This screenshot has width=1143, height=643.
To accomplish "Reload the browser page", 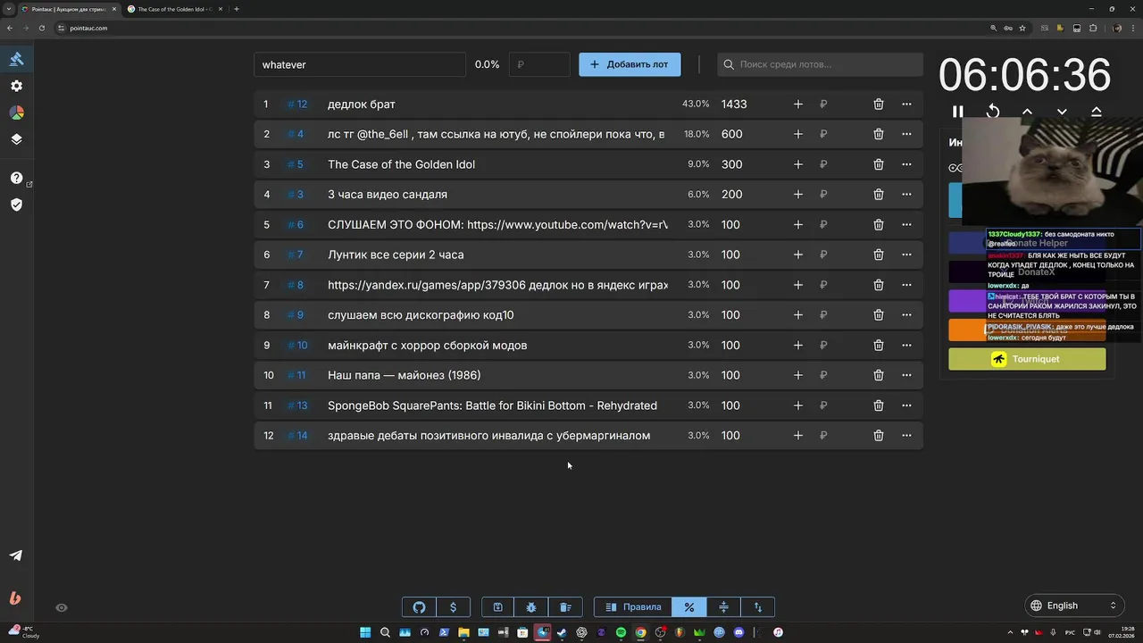I will [x=41, y=28].
